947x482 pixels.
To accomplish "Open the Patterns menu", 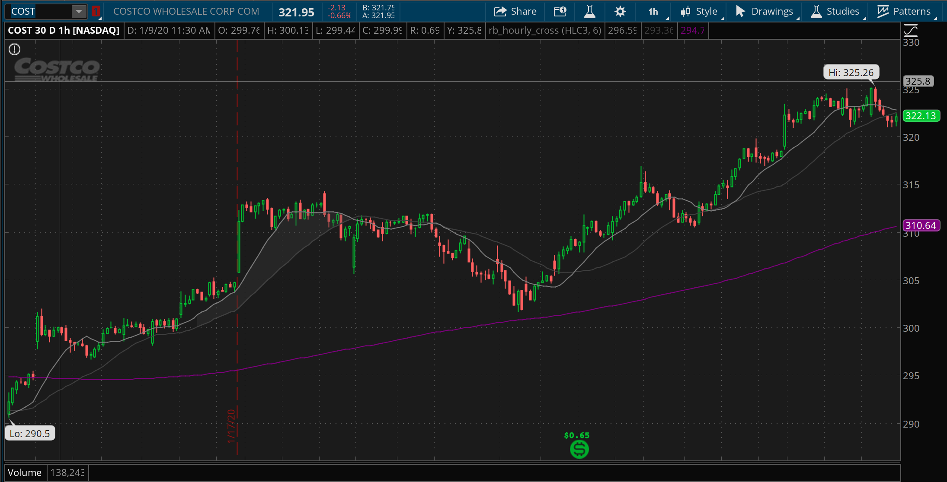I will (x=904, y=12).
